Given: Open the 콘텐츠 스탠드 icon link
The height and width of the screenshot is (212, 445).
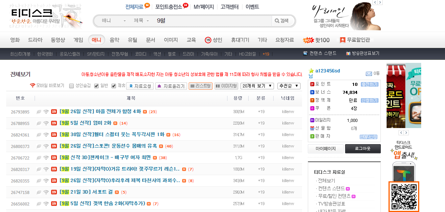Looking at the screenshot, I should coord(305,53).
